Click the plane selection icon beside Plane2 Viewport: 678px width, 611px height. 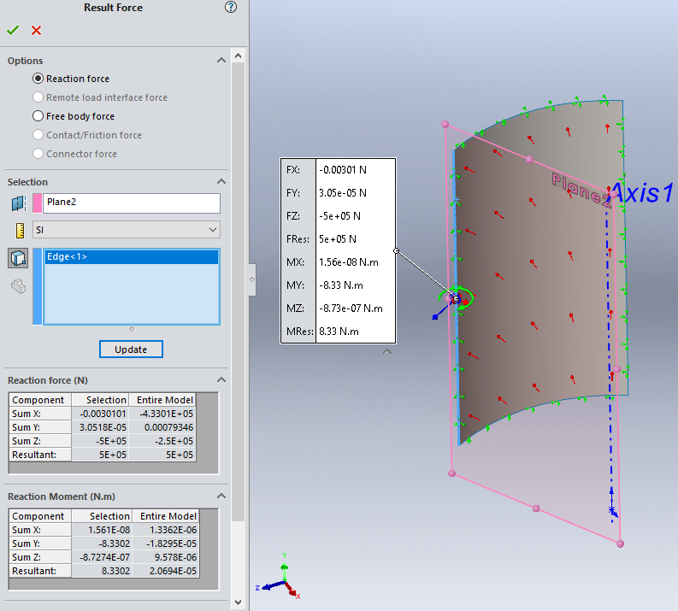(x=18, y=203)
